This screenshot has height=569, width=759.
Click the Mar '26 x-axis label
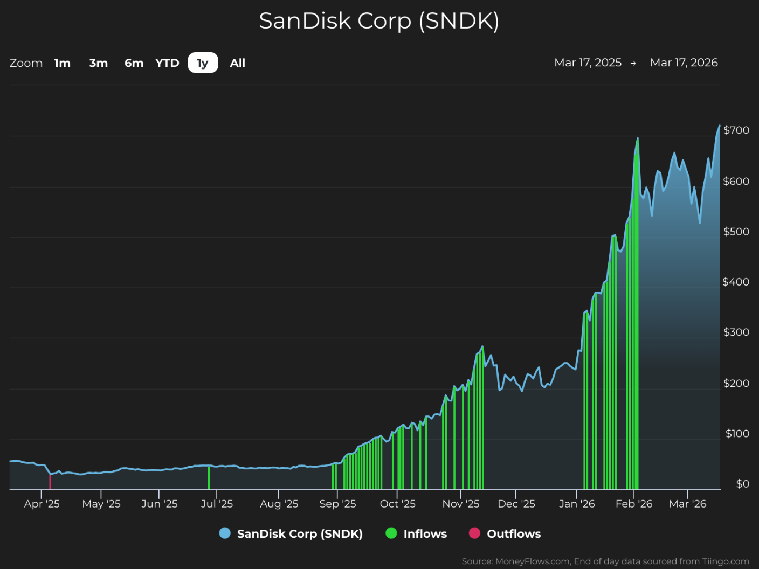(x=687, y=504)
